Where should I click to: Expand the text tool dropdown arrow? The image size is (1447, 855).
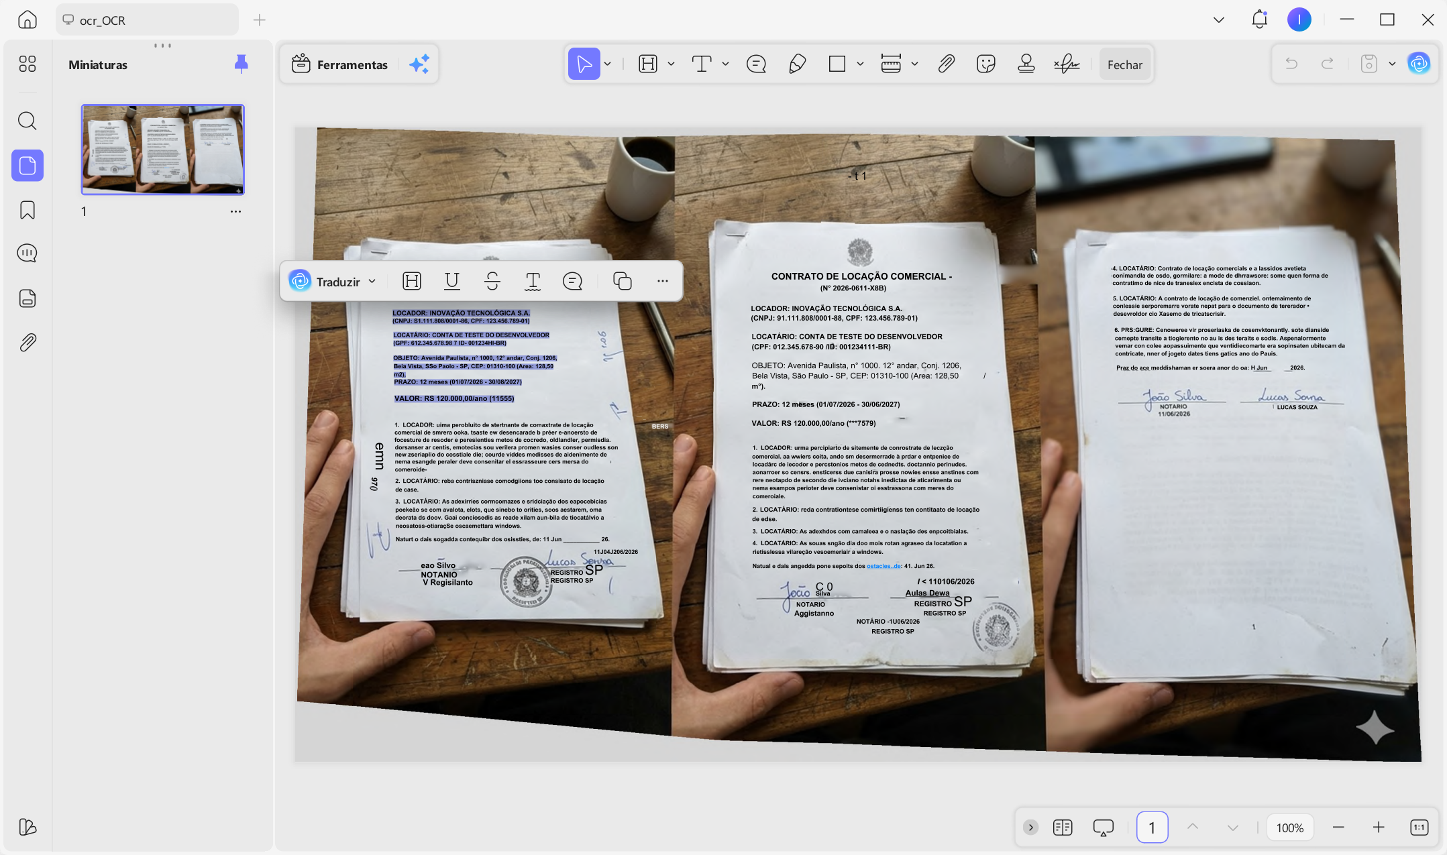coord(725,64)
